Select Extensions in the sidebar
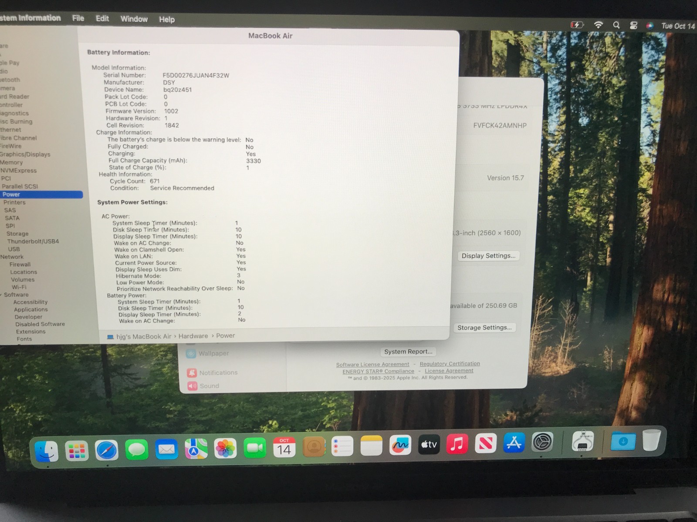Screen dimensions: 697x522 click(30, 331)
